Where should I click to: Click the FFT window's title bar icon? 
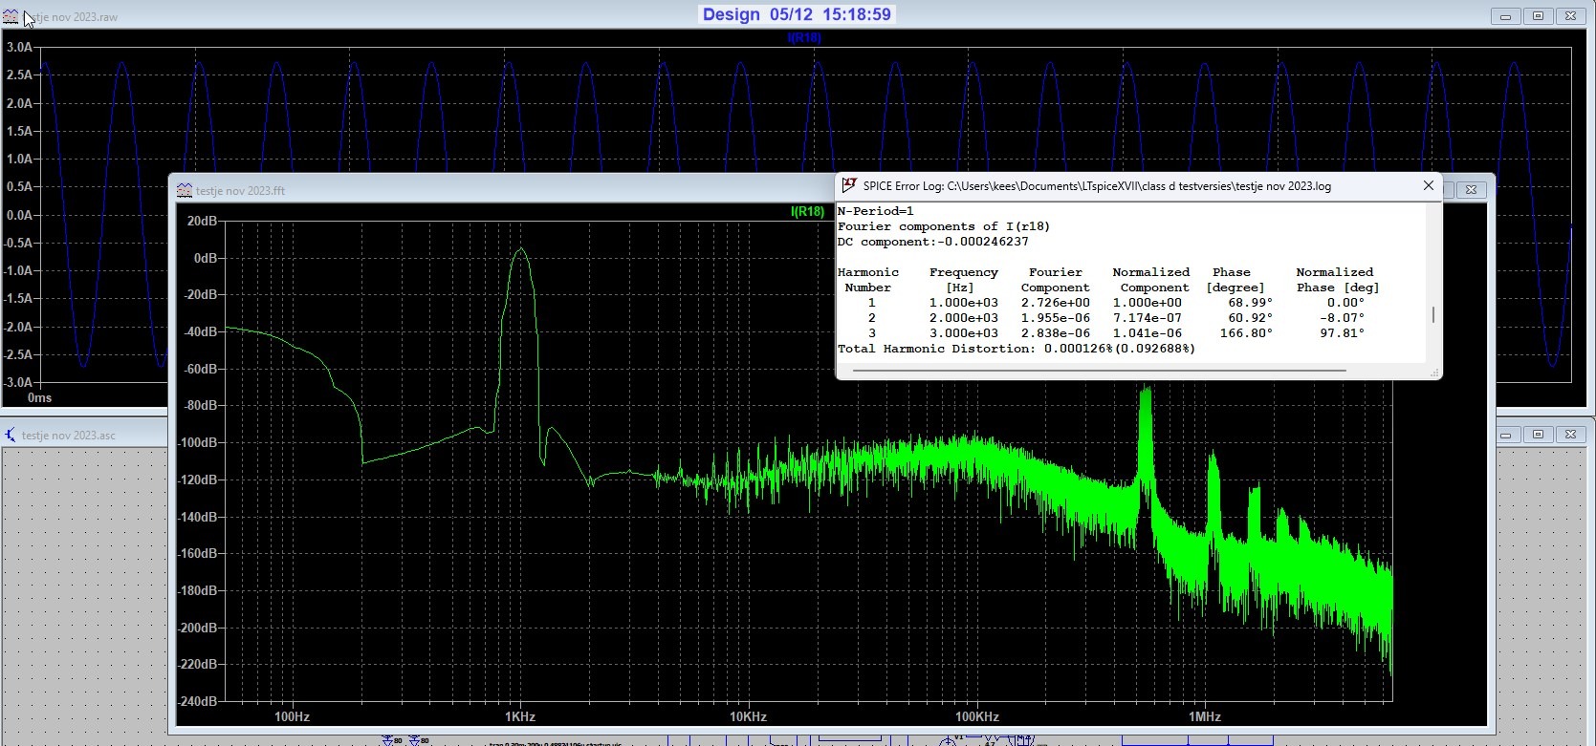[185, 190]
